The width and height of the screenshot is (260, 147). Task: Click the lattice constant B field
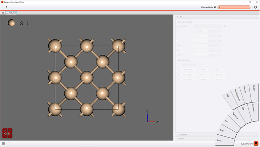tap(201, 36)
